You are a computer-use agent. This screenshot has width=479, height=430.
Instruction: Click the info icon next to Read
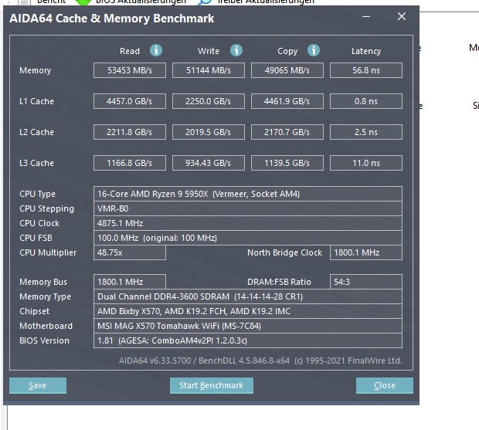pos(156,50)
